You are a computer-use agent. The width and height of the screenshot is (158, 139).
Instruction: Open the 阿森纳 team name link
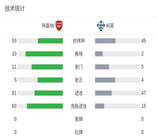coord(48,26)
